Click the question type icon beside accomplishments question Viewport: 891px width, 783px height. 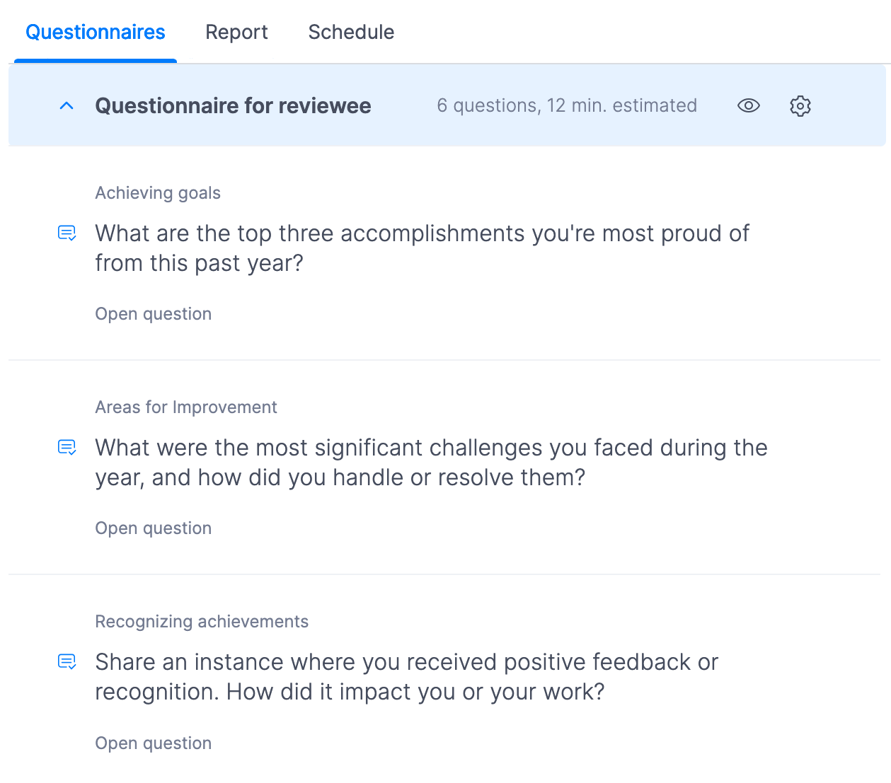pyautogui.click(x=67, y=233)
